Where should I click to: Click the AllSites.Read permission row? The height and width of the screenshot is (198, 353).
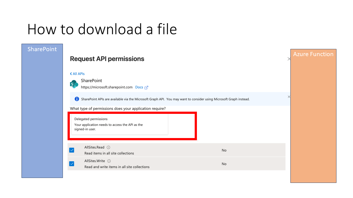coord(176,150)
